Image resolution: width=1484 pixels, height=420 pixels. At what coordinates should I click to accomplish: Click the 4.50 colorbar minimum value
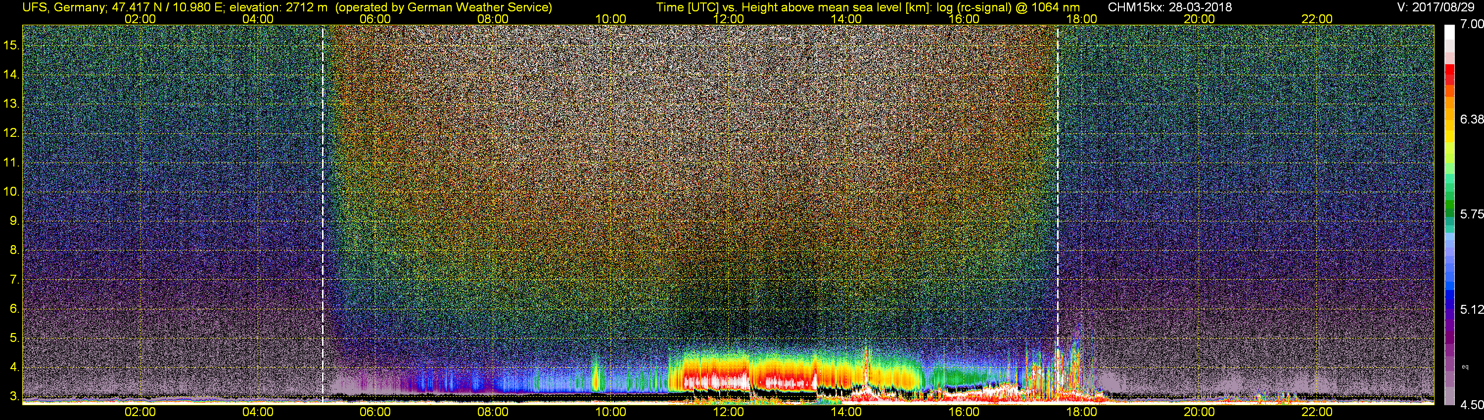coord(1471,405)
